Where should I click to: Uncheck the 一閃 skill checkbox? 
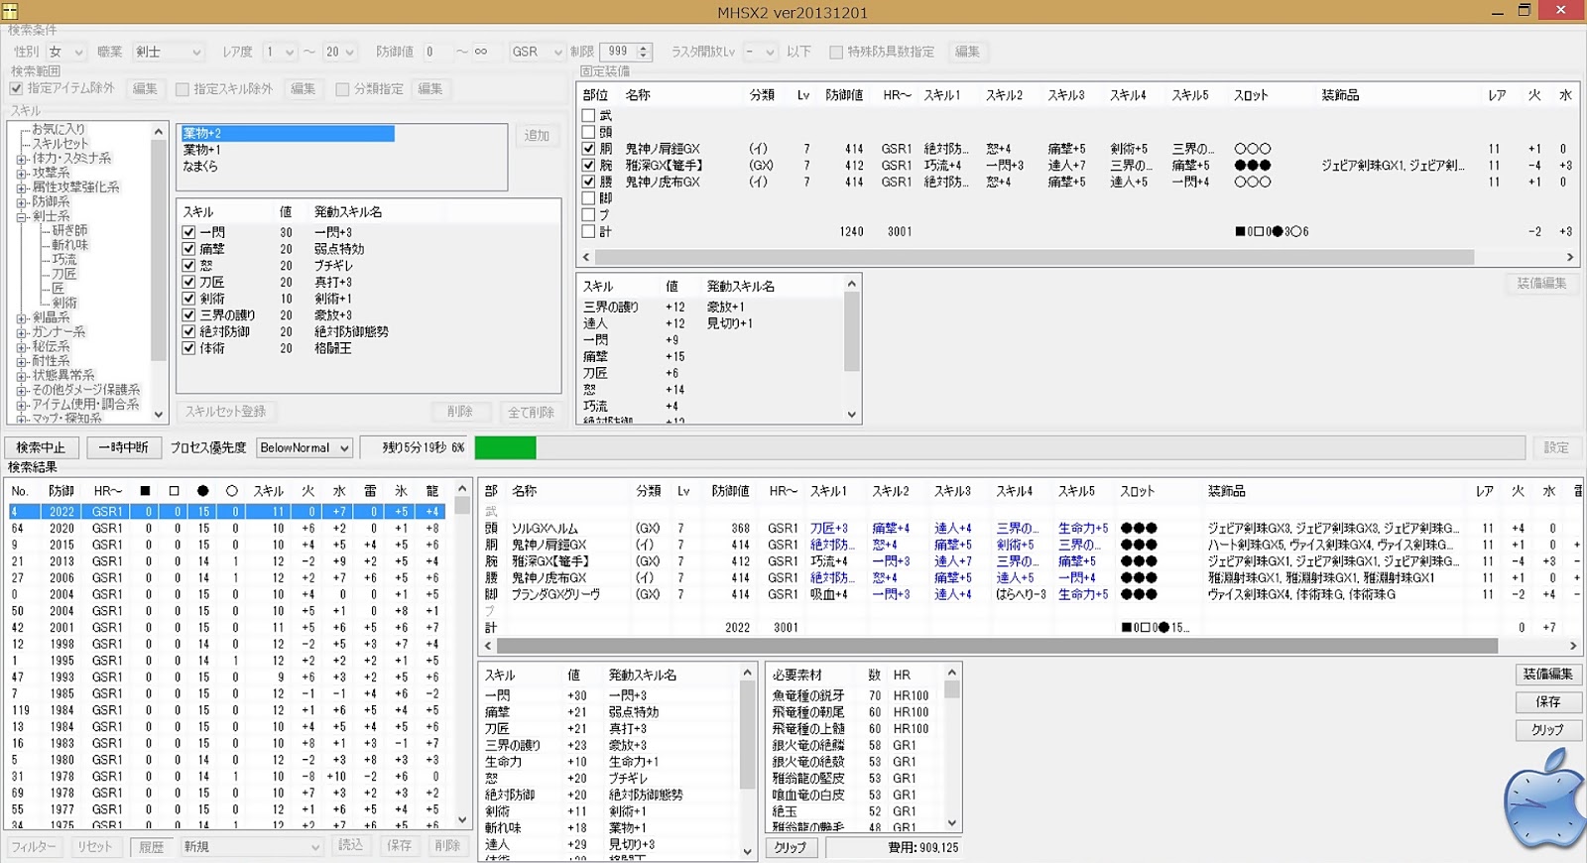tap(189, 232)
